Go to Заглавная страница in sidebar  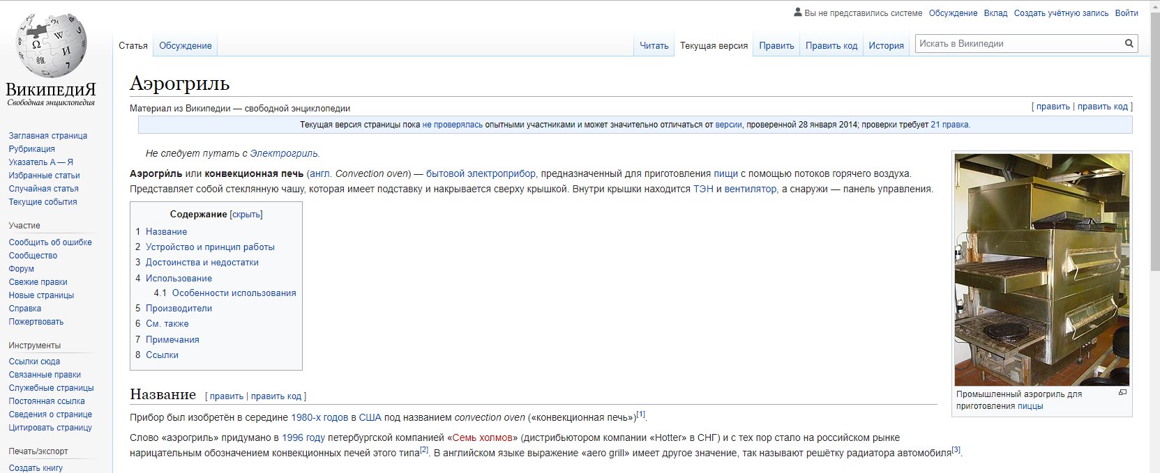coord(48,136)
